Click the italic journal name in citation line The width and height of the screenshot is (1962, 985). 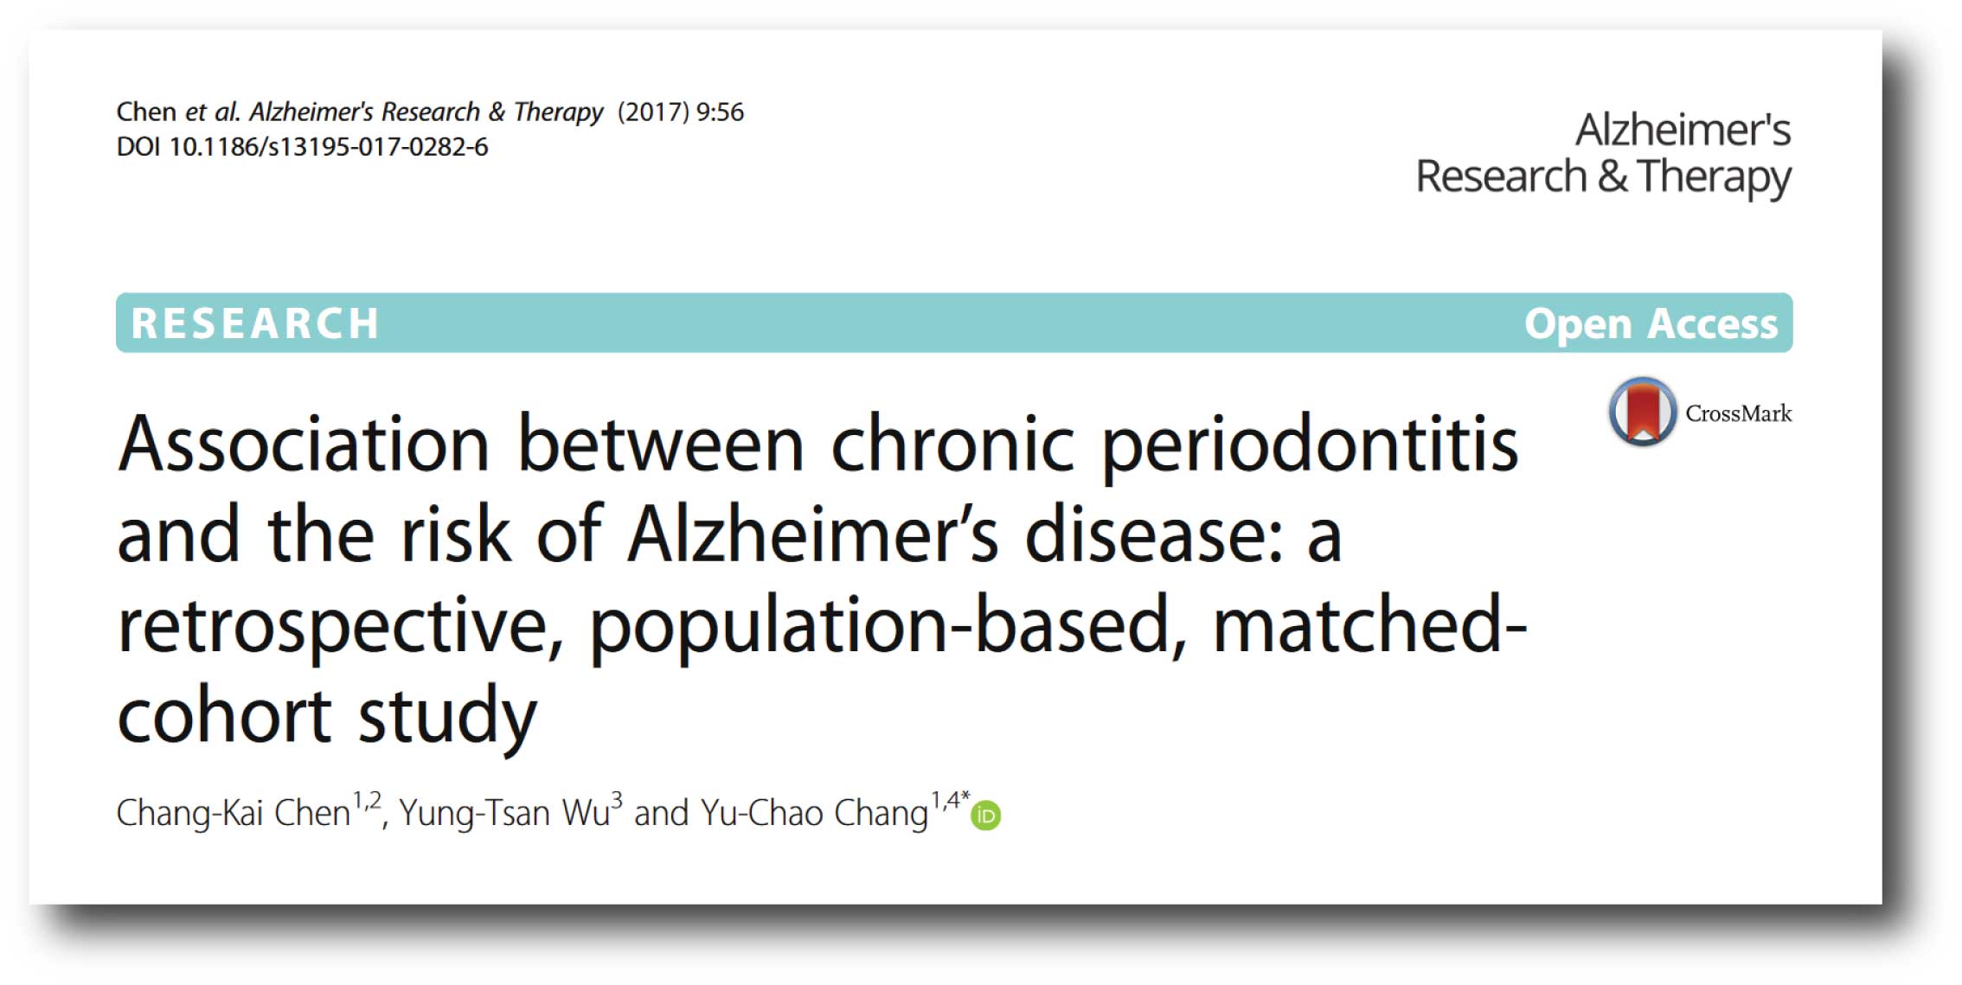click(426, 112)
